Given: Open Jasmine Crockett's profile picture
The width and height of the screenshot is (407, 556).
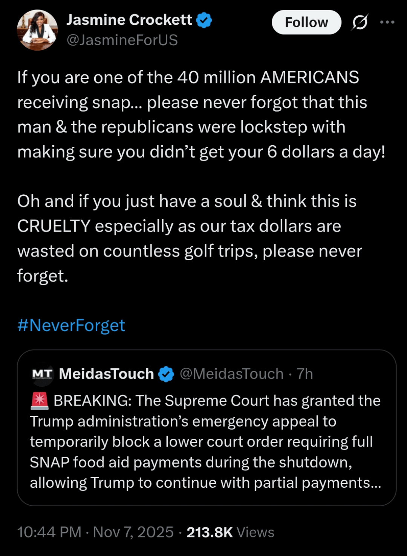Looking at the screenshot, I should [37, 30].
